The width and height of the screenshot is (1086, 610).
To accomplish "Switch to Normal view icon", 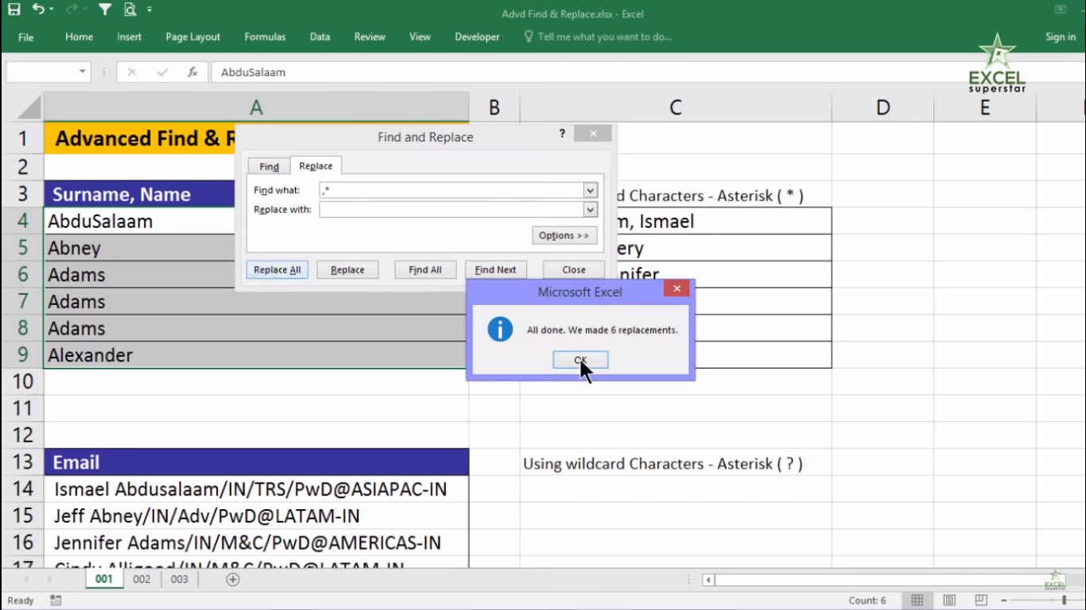I will tap(917, 600).
